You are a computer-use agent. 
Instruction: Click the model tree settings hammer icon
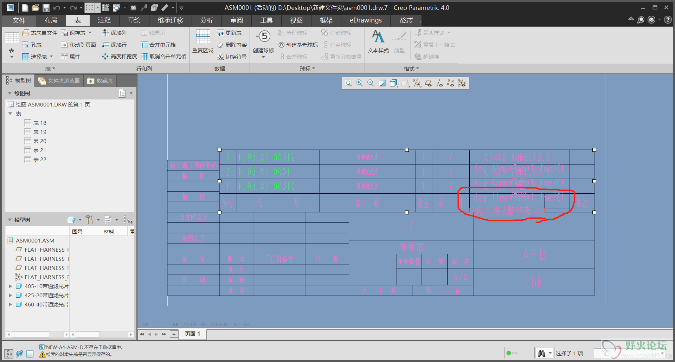pyautogui.click(x=89, y=220)
